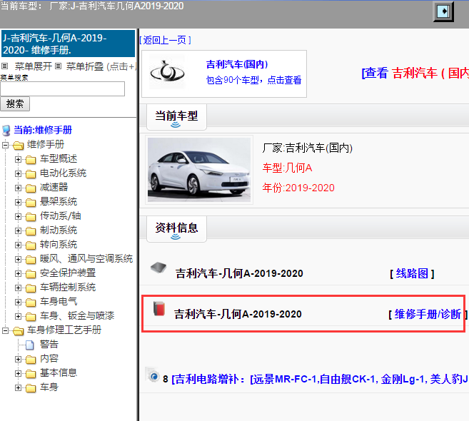Viewport: 469px width, 421px height.
Task: Click the 传动系/轴 folder icon
Action: (31, 216)
